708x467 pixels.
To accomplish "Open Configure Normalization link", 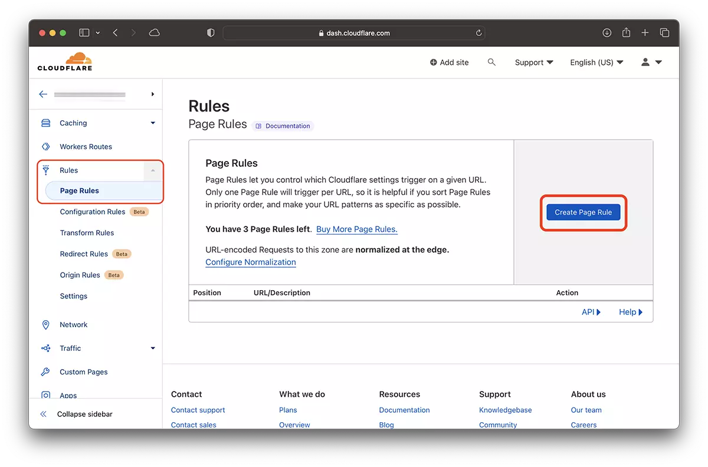I will click(x=251, y=262).
